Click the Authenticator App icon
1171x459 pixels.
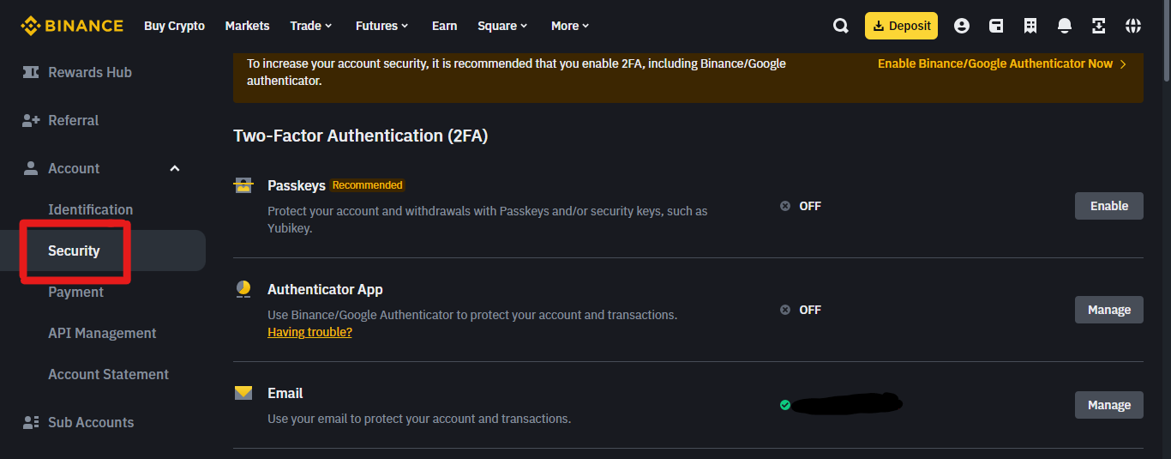[243, 289]
